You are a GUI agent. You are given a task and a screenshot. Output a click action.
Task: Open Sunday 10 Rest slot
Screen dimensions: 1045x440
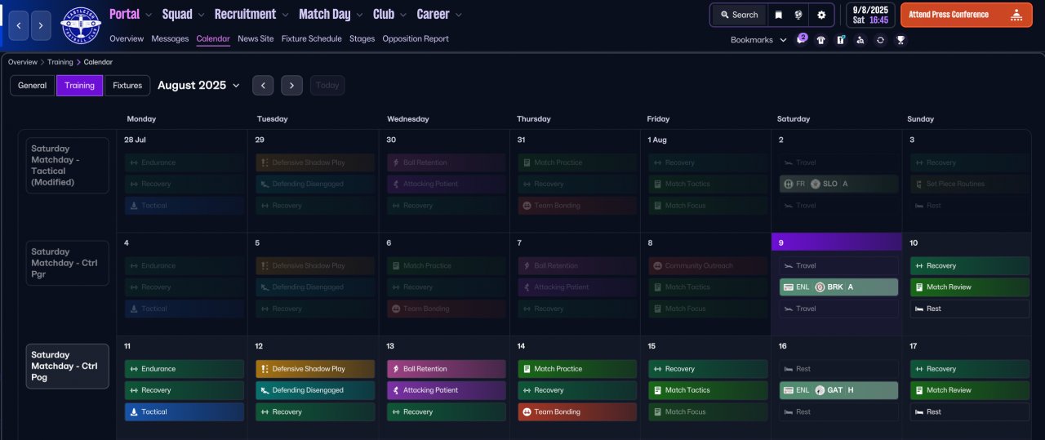tap(970, 309)
